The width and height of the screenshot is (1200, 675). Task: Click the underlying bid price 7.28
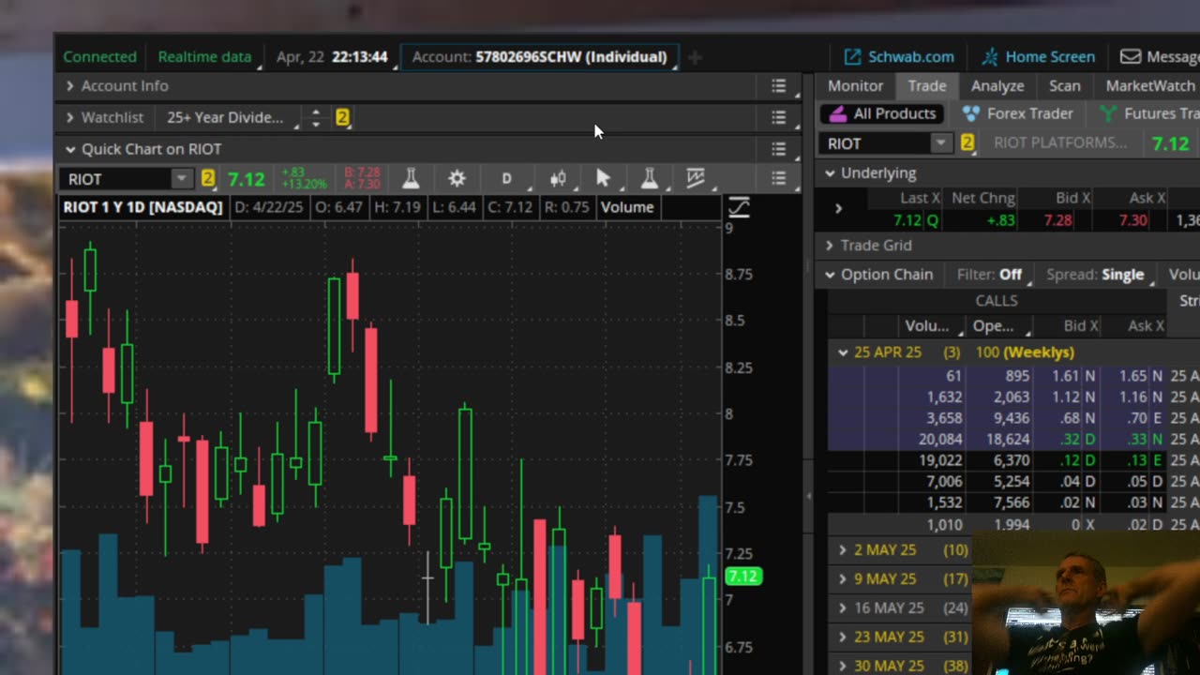point(1059,220)
